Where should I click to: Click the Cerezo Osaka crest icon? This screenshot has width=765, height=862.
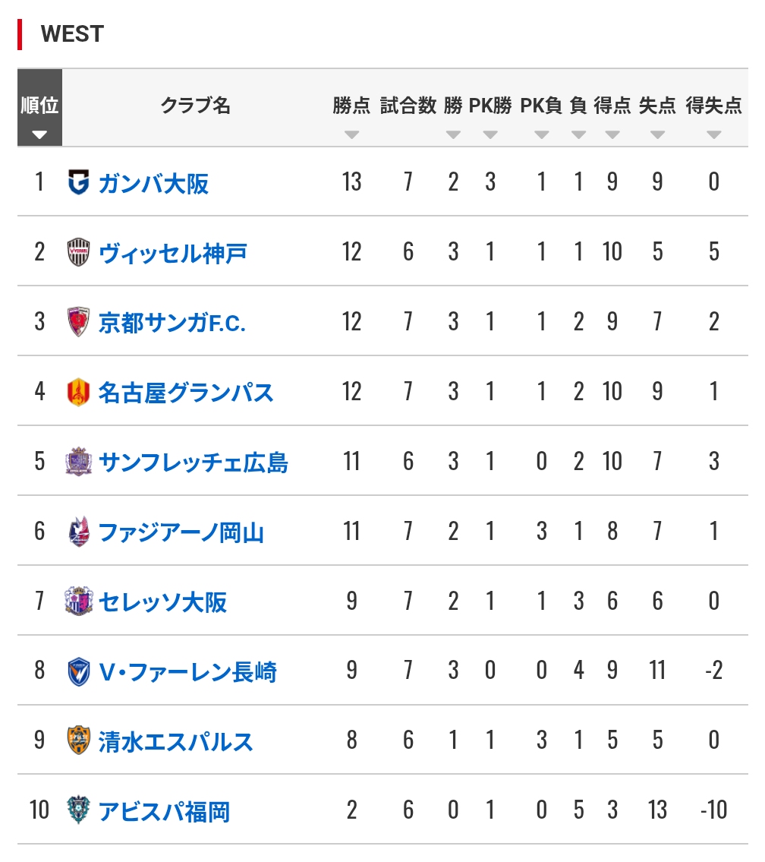click(x=78, y=602)
